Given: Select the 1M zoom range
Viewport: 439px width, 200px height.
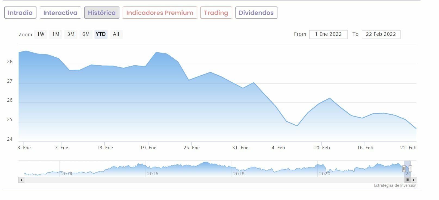Looking at the screenshot, I should pos(56,34).
